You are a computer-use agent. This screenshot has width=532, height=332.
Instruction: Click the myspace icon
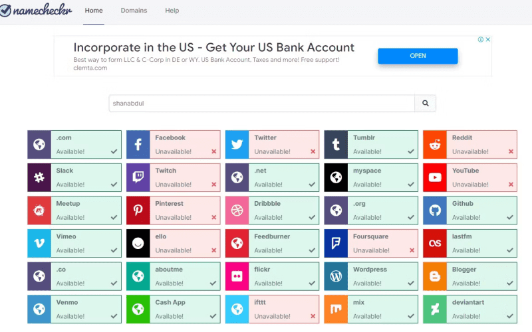[x=336, y=177]
